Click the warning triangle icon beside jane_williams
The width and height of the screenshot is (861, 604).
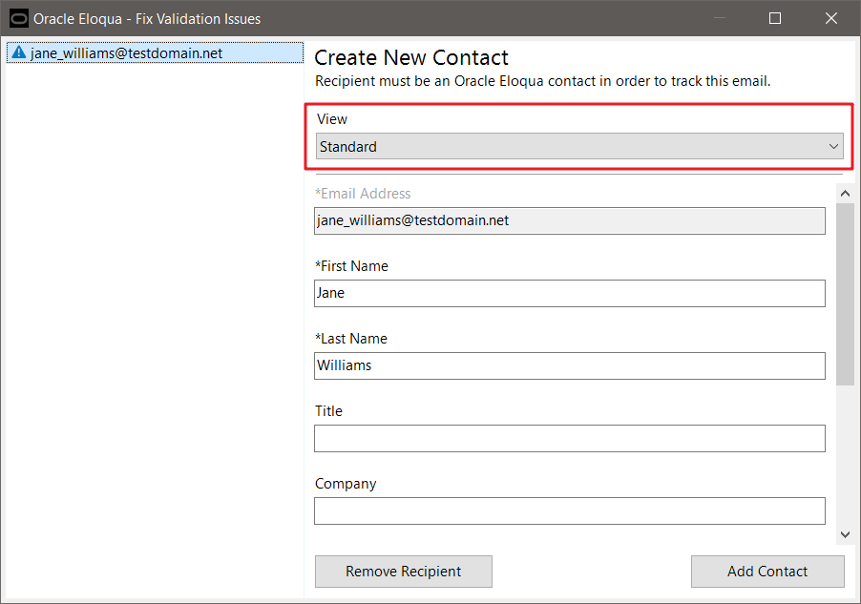(x=18, y=53)
